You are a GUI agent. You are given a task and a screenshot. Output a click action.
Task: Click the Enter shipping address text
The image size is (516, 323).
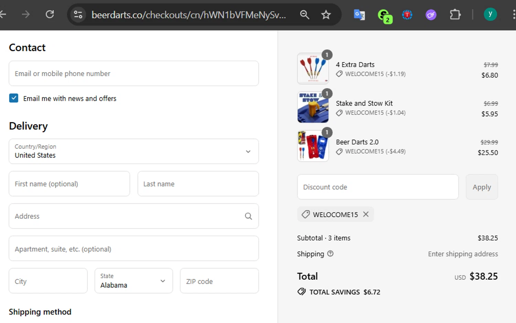[x=463, y=254]
